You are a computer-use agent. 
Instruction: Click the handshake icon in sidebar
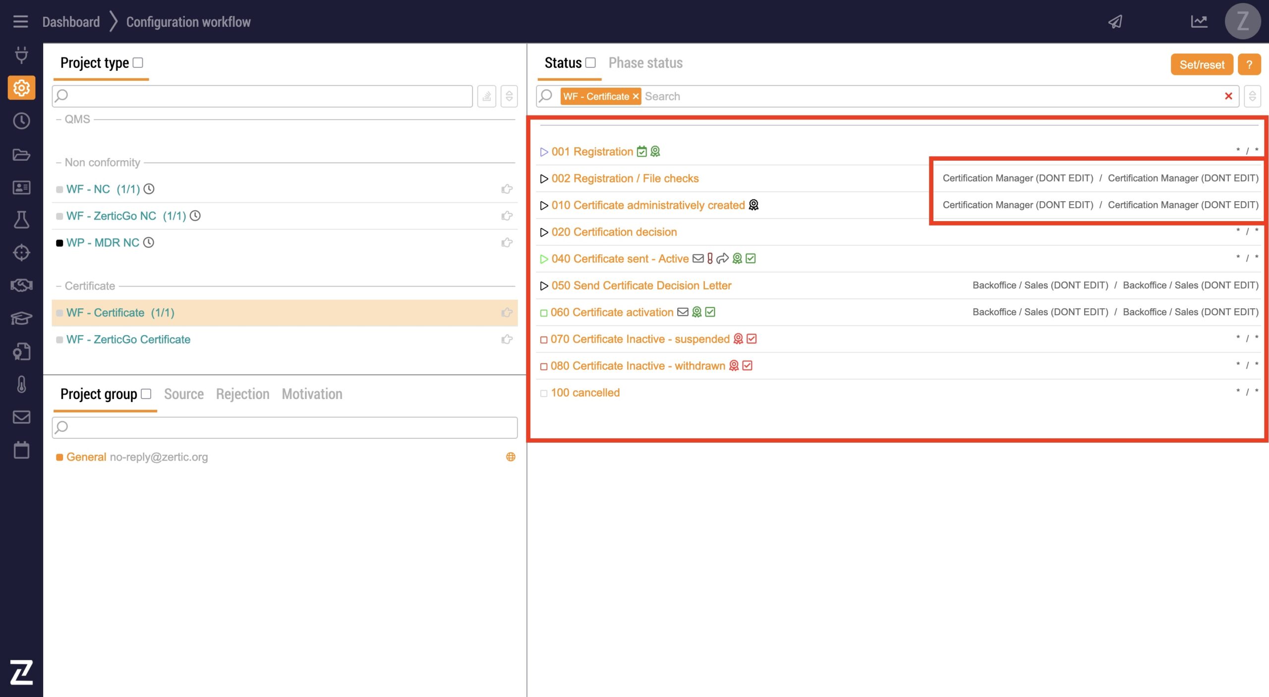[21, 285]
